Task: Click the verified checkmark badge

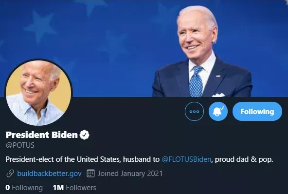Action: coord(85,135)
